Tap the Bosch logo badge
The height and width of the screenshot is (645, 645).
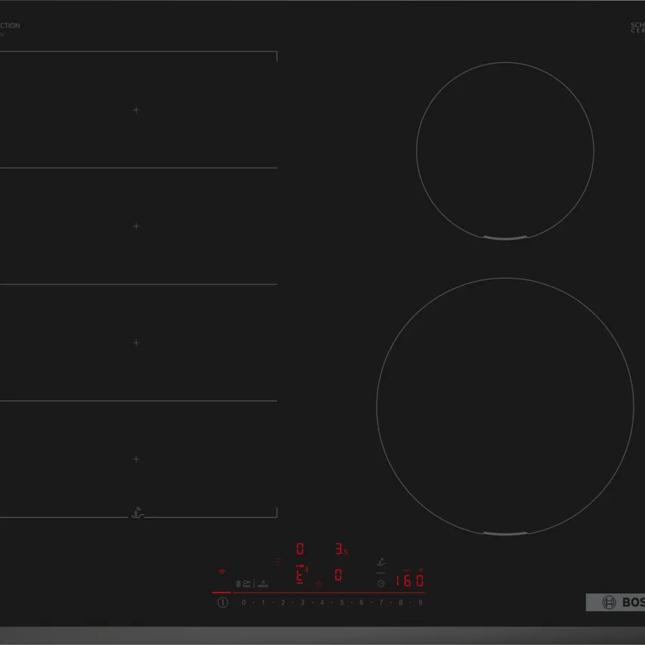616,602
